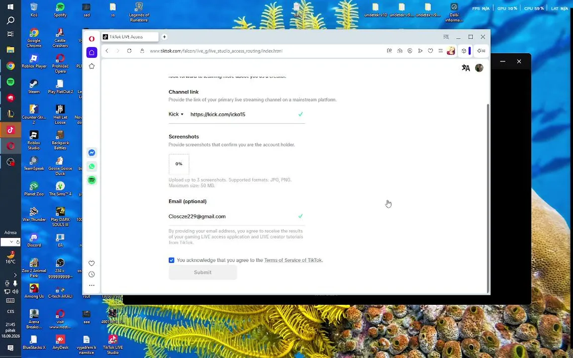The width and height of the screenshot is (573, 358).
Task: Select the TikTok LIVE Studio desktop shortcut
Action: click(x=112, y=345)
